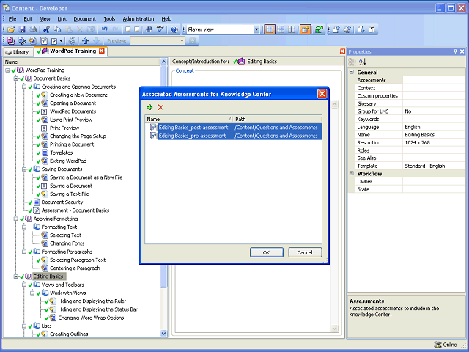Select Changing Word Wrap Options tree item

click(91, 318)
